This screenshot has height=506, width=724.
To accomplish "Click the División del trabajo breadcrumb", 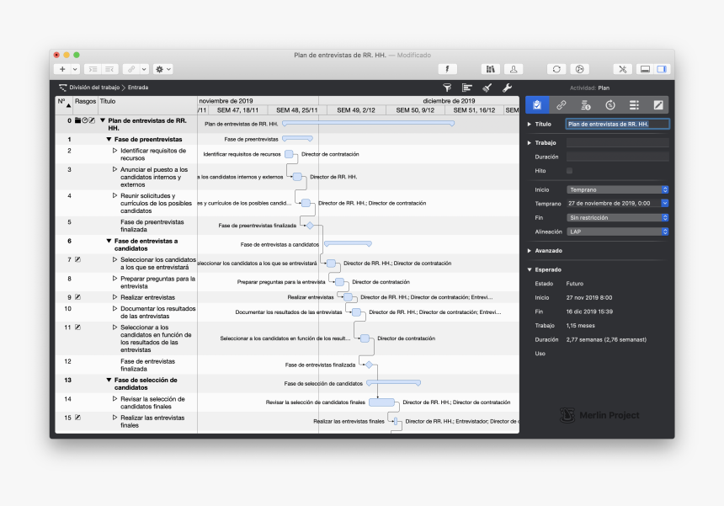I will point(94,88).
